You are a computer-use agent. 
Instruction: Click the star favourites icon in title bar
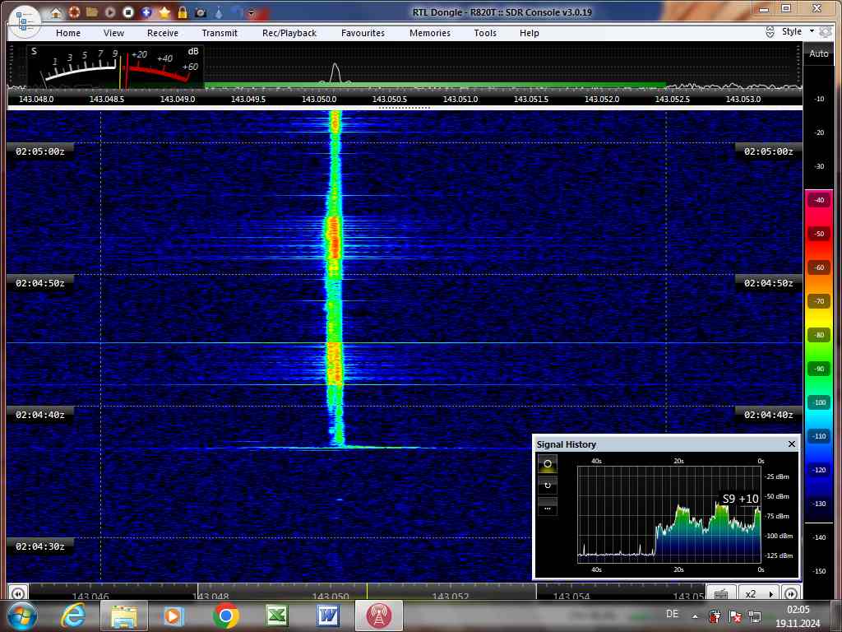pyautogui.click(x=164, y=12)
